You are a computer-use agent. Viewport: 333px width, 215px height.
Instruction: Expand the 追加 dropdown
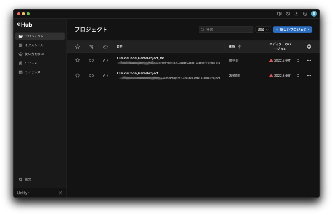(x=263, y=30)
